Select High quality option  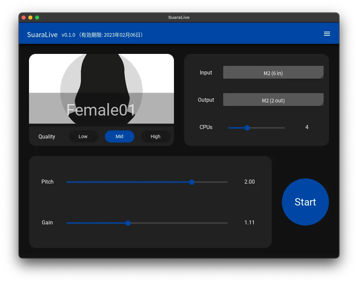tap(155, 136)
